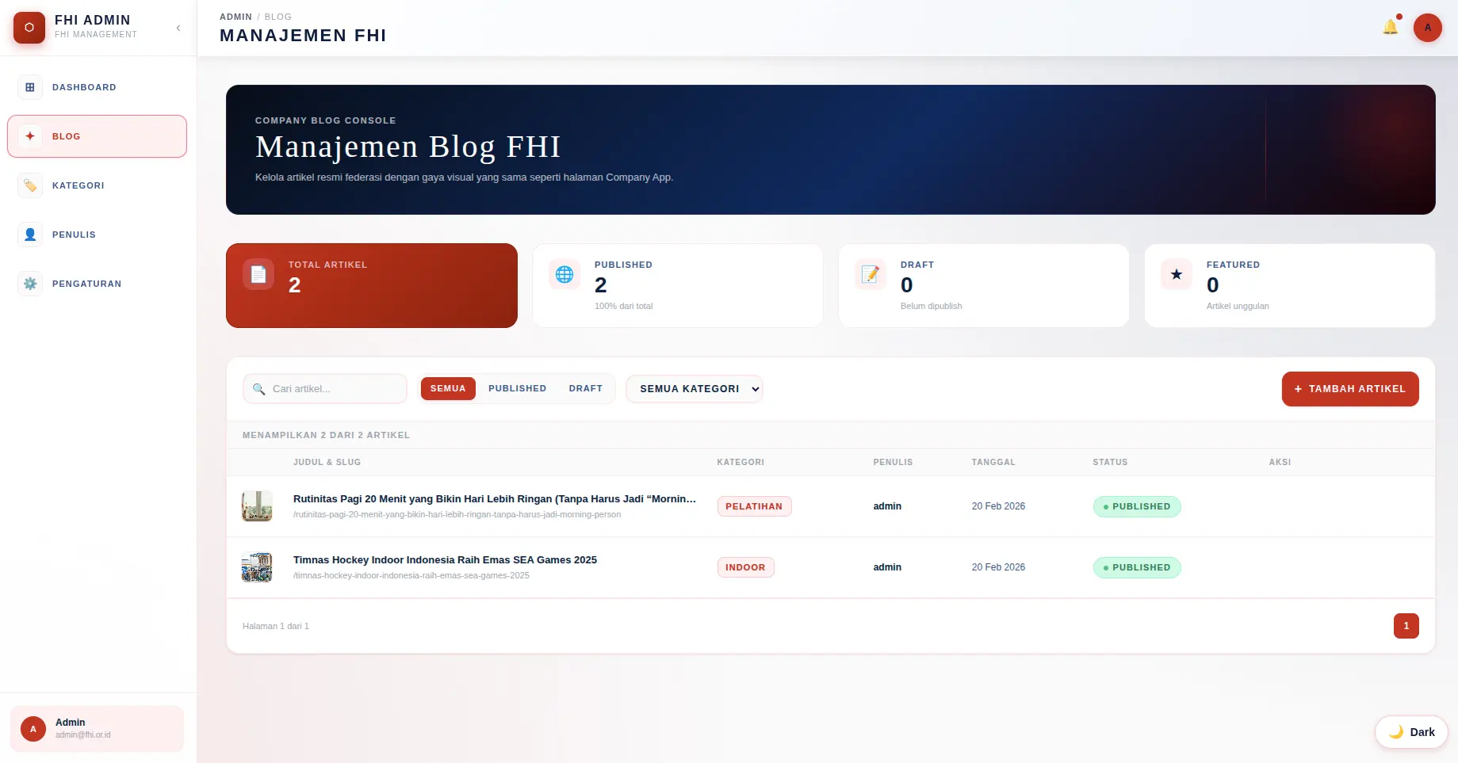
Task: Select the Blog plus icon in sidebar
Action: [30, 135]
